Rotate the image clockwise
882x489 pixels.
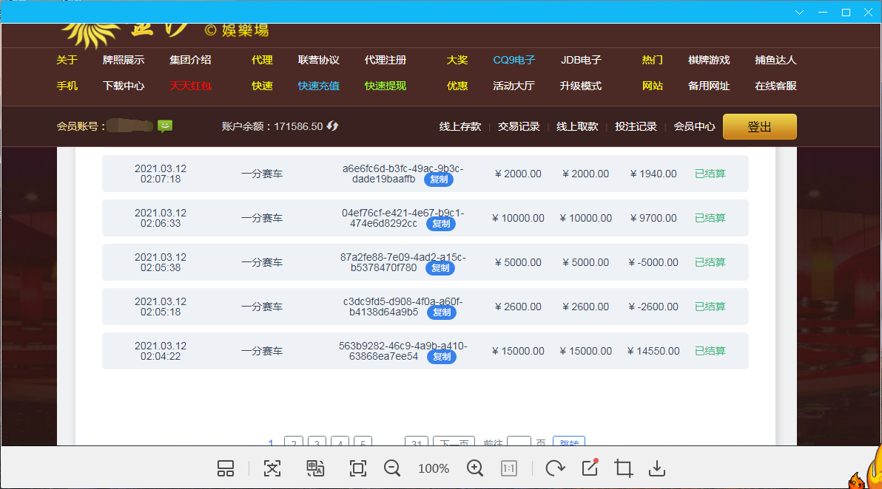pyautogui.click(x=554, y=468)
